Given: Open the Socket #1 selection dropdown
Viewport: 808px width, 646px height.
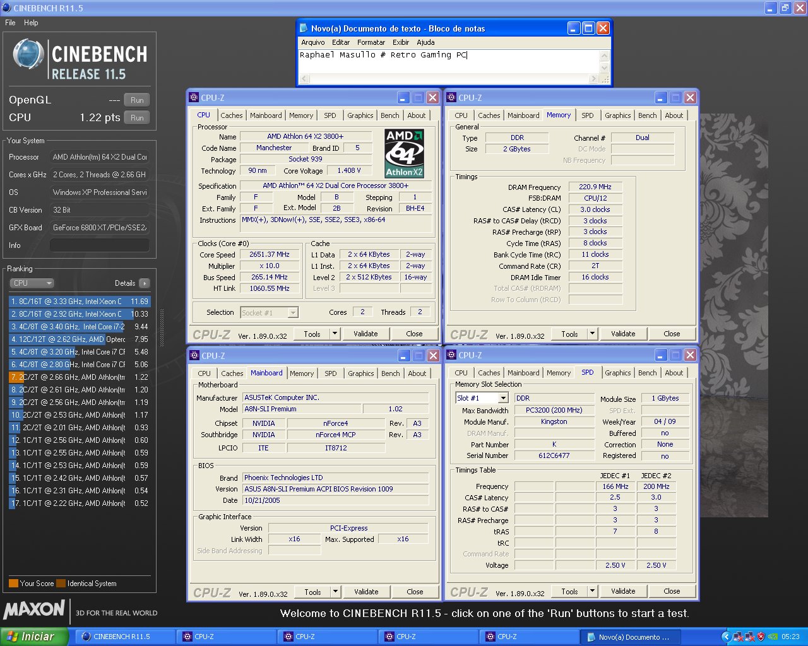Looking at the screenshot, I should [293, 312].
